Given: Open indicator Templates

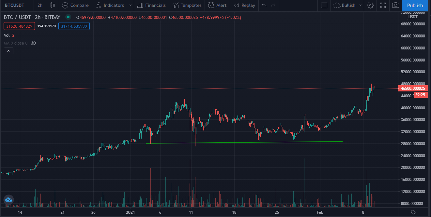Looking at the screenshot, I should click(187, 5).
